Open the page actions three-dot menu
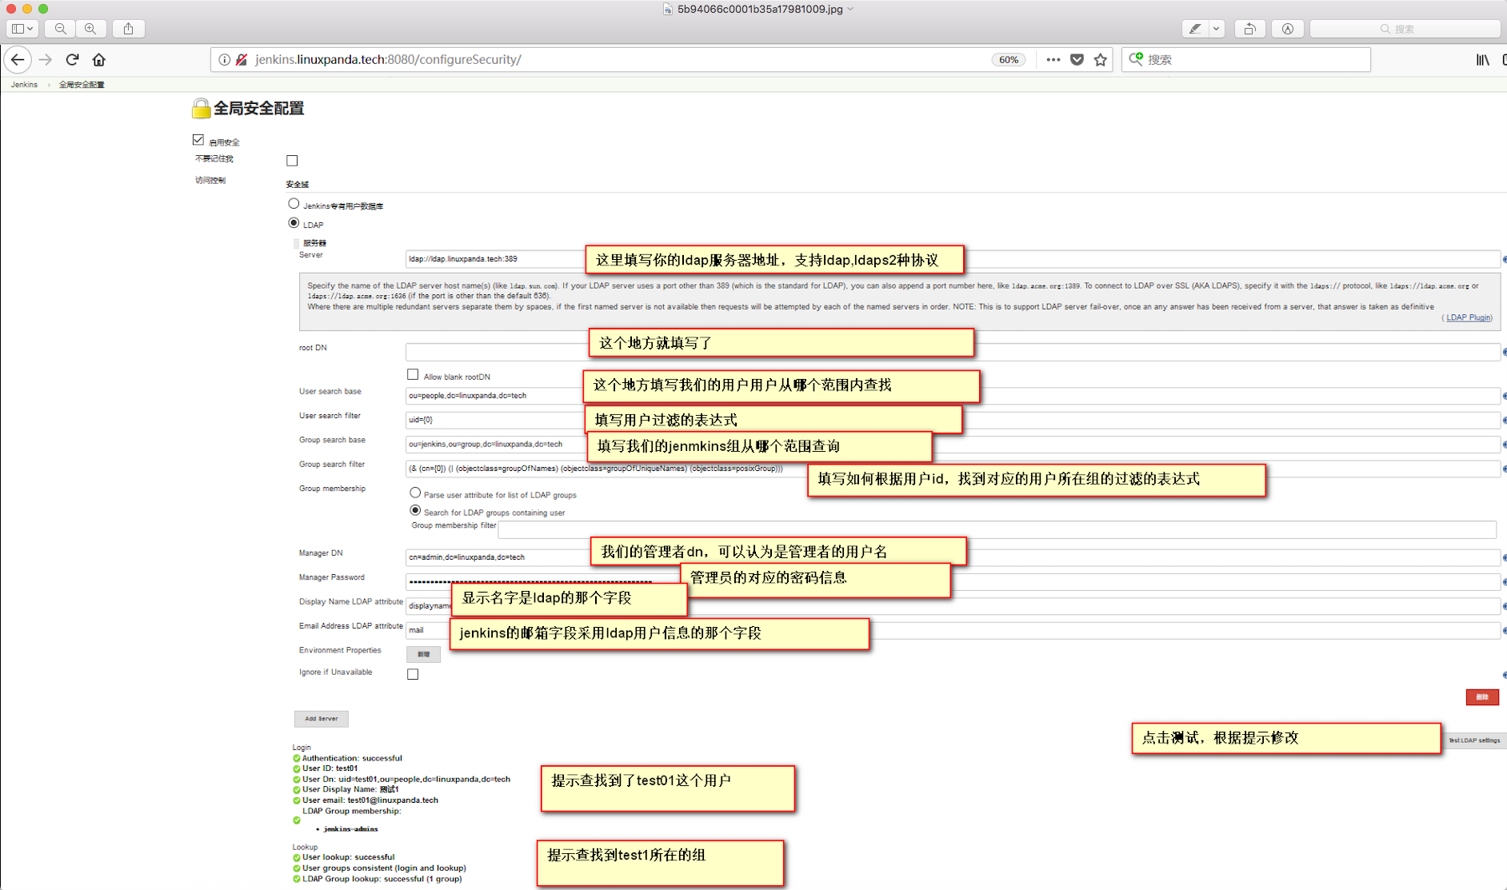This screenshot has width=1507, height=890. pos(1053,60)
